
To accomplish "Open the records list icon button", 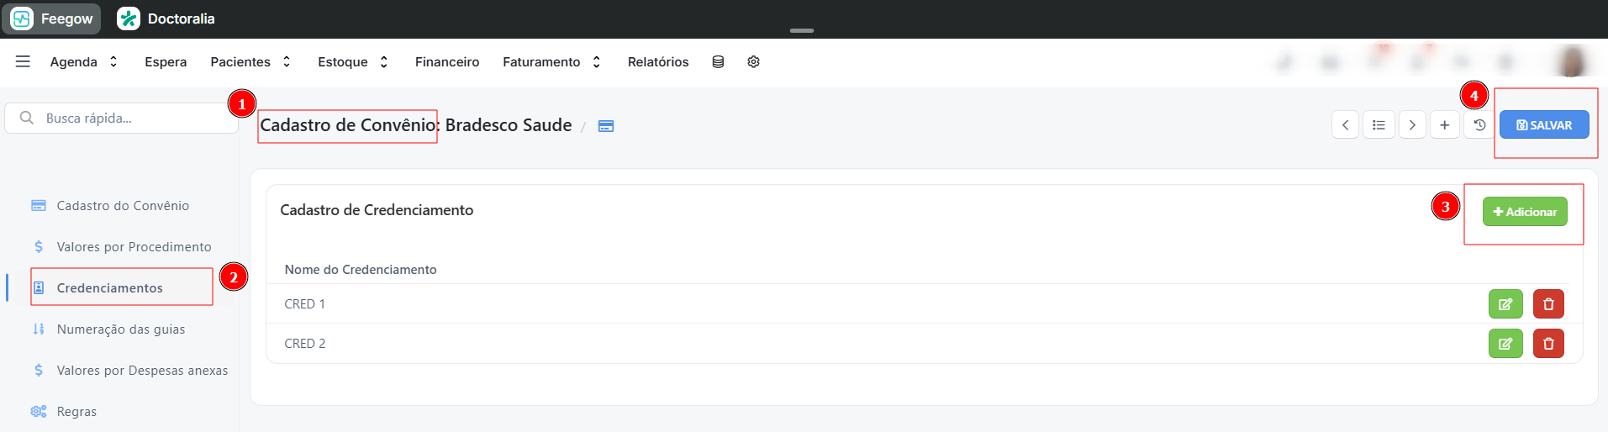I will click(x=1379, y=125).
